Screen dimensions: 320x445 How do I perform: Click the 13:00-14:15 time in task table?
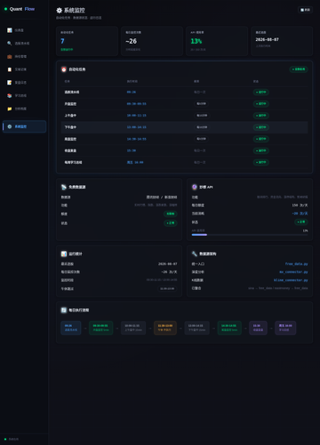tap(136, 127)
